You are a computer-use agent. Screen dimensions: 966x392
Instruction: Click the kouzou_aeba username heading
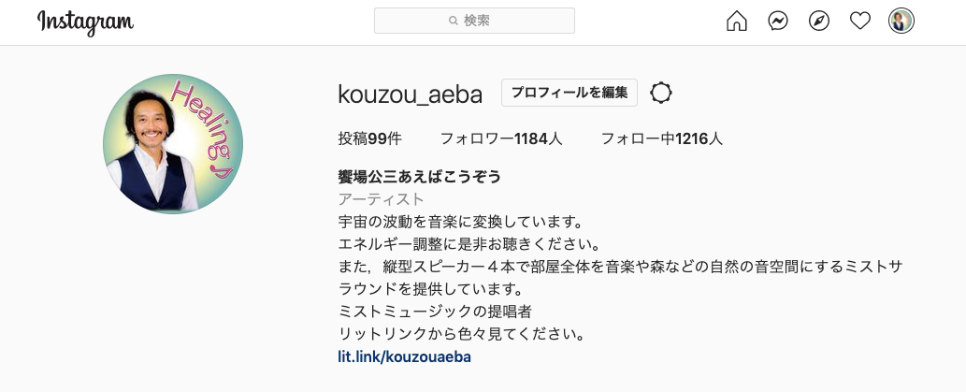(x=410, y=94)
